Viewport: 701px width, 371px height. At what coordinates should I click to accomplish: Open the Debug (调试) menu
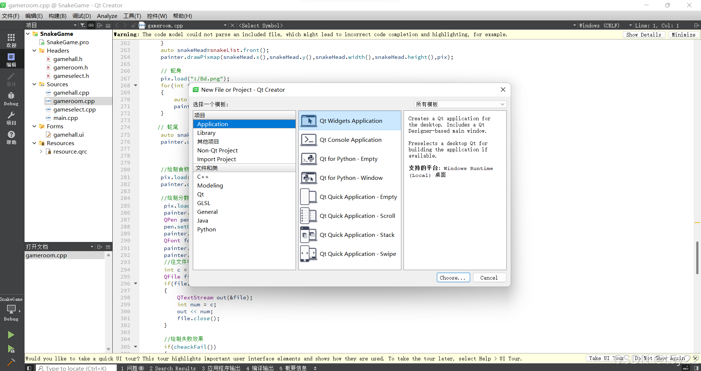pos(82,16)
